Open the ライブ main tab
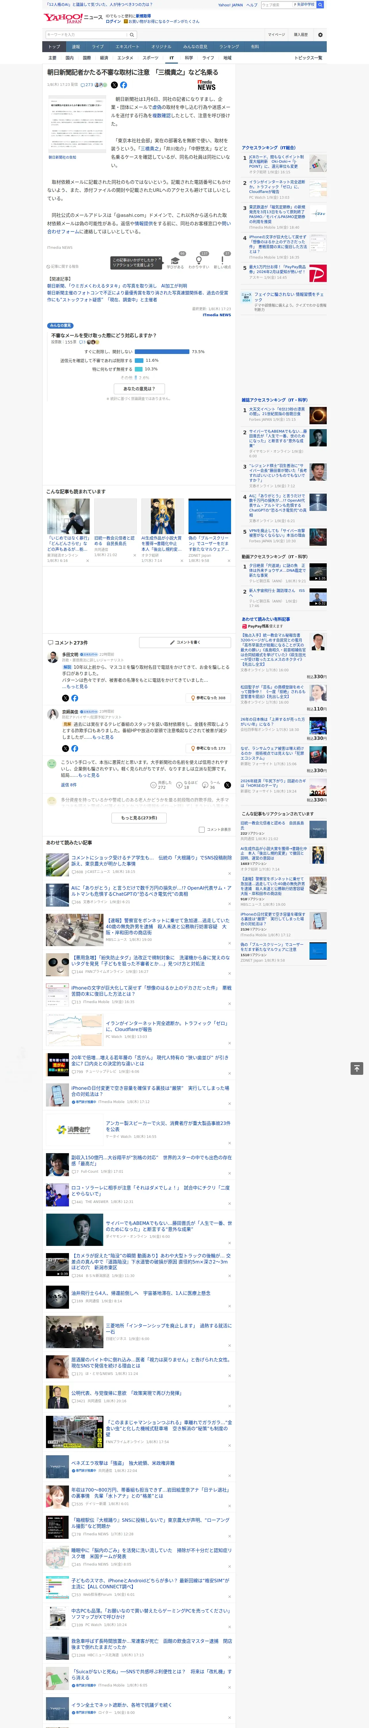 point(98,46)
